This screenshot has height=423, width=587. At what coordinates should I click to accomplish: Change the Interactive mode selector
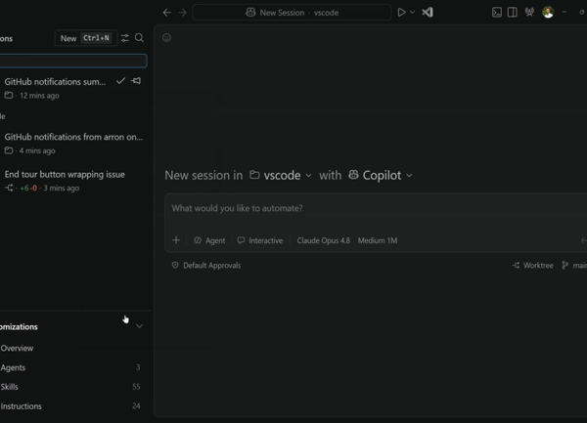click(260, 240)
